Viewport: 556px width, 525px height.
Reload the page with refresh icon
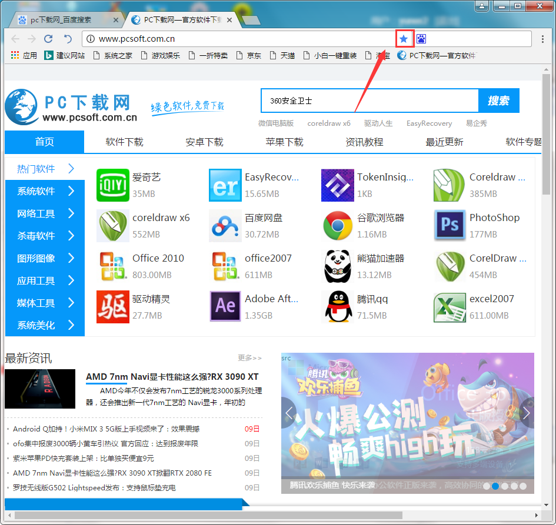click(x=49, y=39)
